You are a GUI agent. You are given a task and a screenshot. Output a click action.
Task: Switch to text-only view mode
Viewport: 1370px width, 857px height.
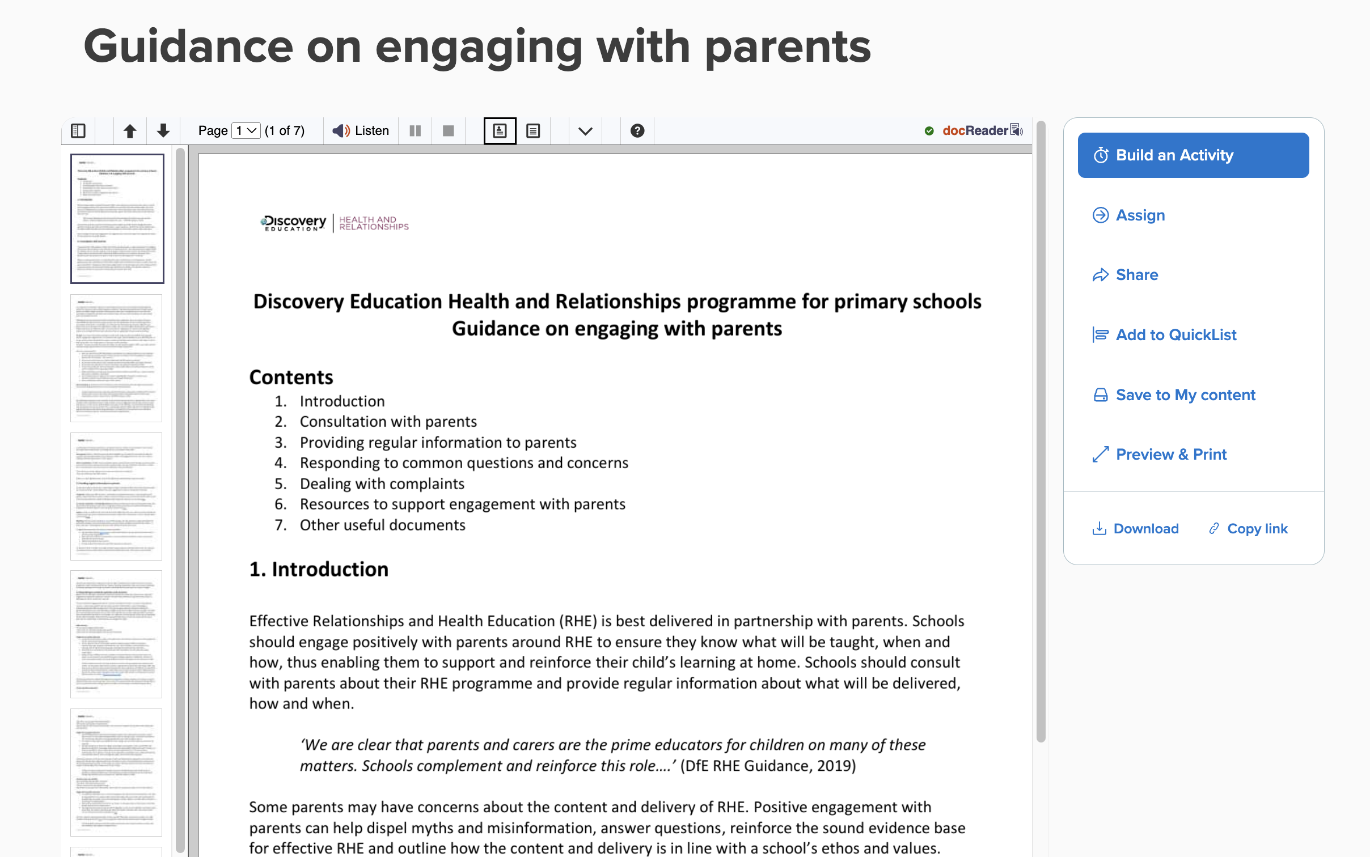tap(533, 131)
